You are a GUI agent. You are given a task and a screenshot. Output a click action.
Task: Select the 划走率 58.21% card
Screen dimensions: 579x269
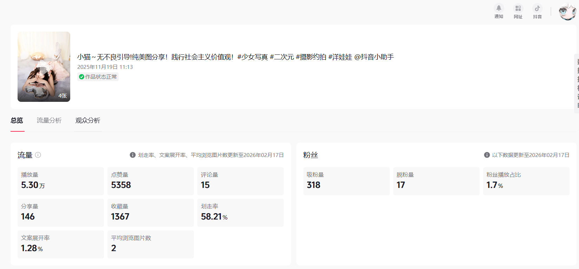coord(241,213)
